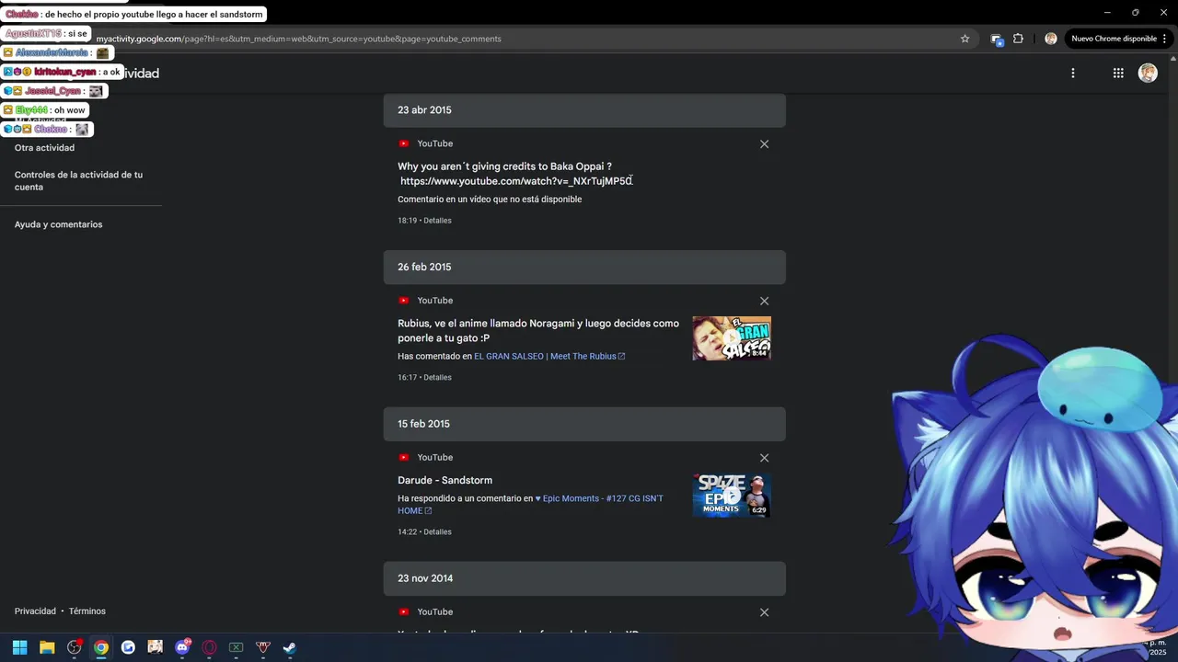Image resolution: width=1178 pixels, height=662 pixels.
Task: Open Discord from the taskbar
Action: [182, 647]
